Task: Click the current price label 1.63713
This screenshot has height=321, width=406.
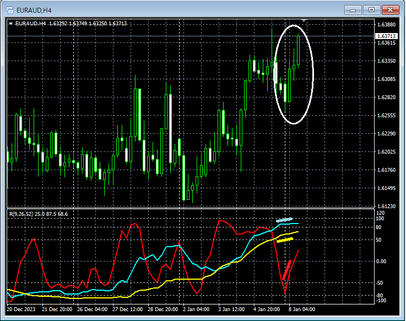Action: (386, 36)
